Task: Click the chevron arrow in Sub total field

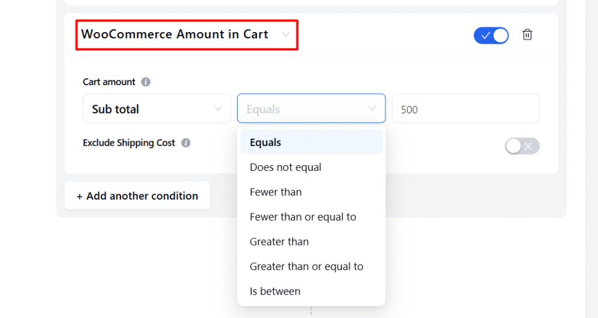Action: point(218,109)
